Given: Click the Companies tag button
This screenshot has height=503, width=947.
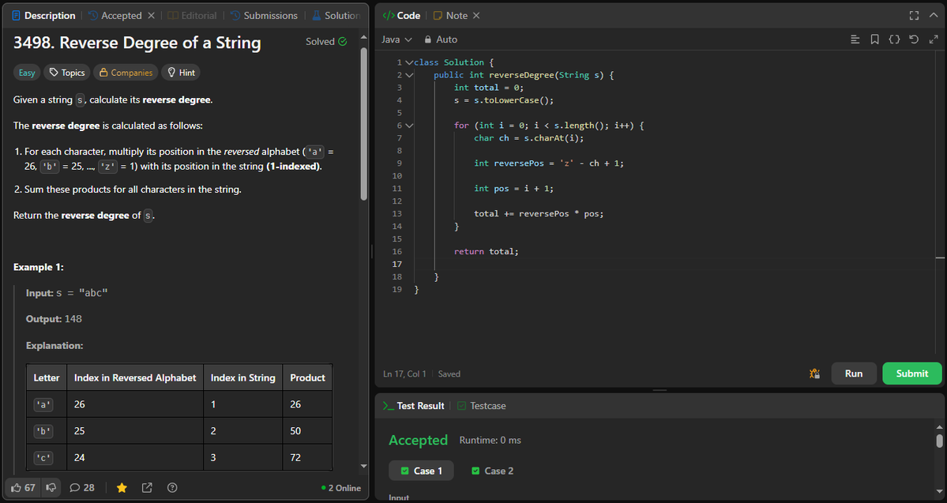Looking at the screenshot, I should pyautogui.click(x=126, y=73).
